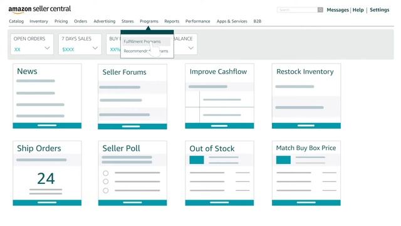Click the News card bottom button
Viewport: 401px width, 226px height.
click(x=47, y=126)
